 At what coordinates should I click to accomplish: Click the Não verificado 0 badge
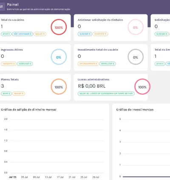point(23,34)
